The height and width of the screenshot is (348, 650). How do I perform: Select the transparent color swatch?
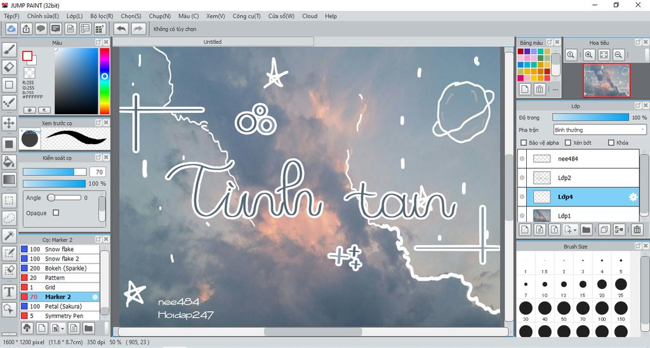29,73
